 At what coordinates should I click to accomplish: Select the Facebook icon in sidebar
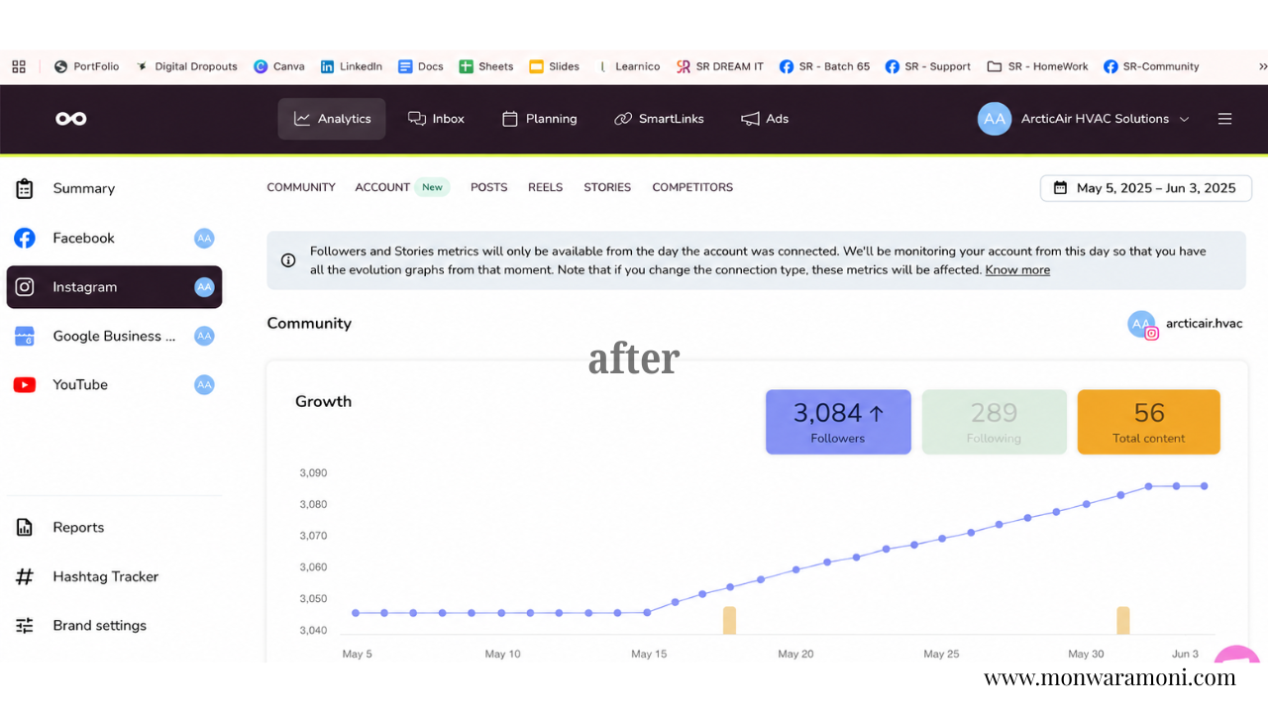[25, 238]
